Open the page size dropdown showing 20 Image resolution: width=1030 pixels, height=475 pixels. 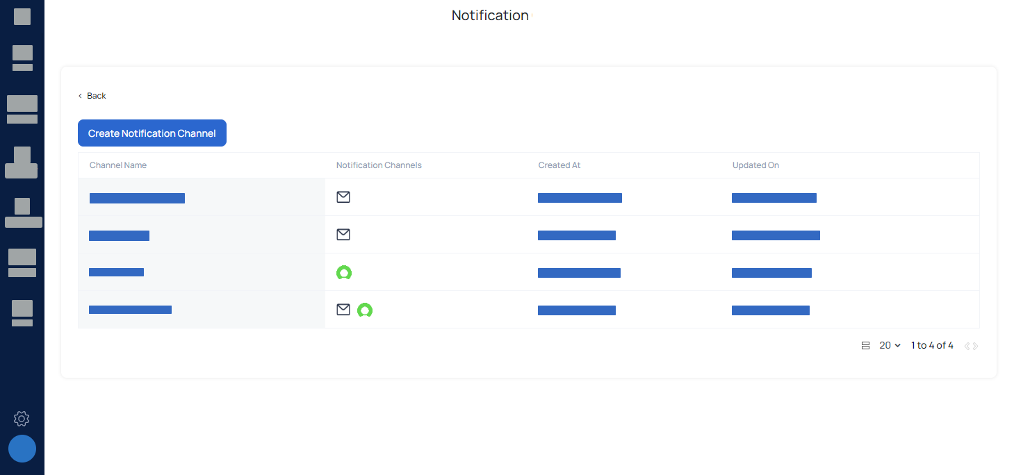(890, 346)
